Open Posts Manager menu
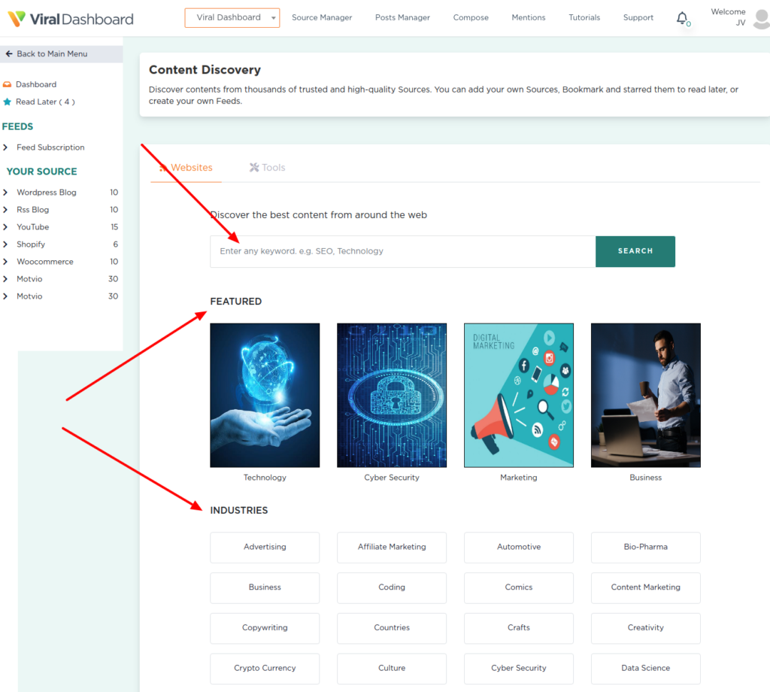Screen dimensions: 770x692 click(402, 18)
